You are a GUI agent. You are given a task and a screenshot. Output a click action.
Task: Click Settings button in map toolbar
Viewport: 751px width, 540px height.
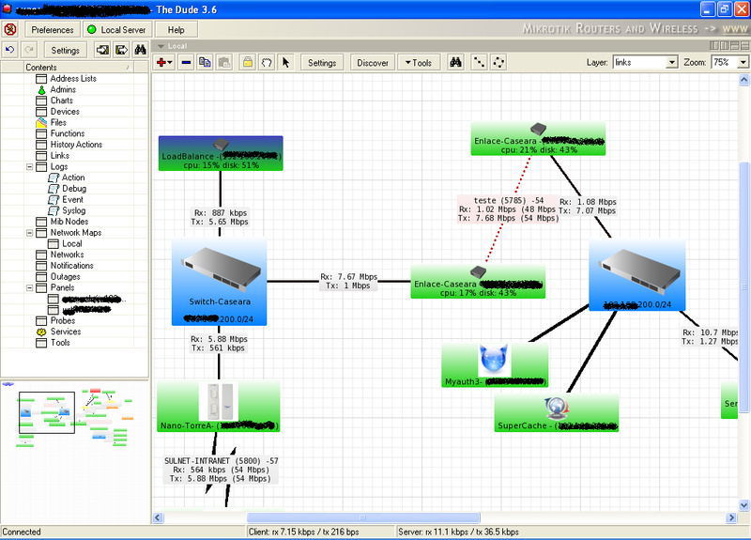(322, 63)
